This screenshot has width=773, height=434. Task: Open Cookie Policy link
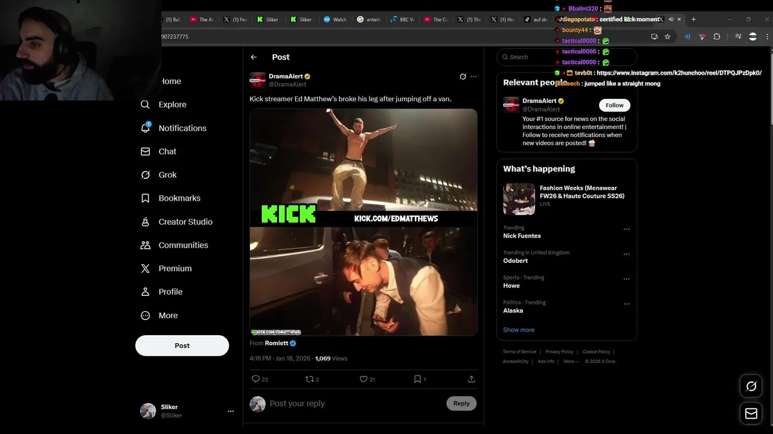tap(596, 352)
